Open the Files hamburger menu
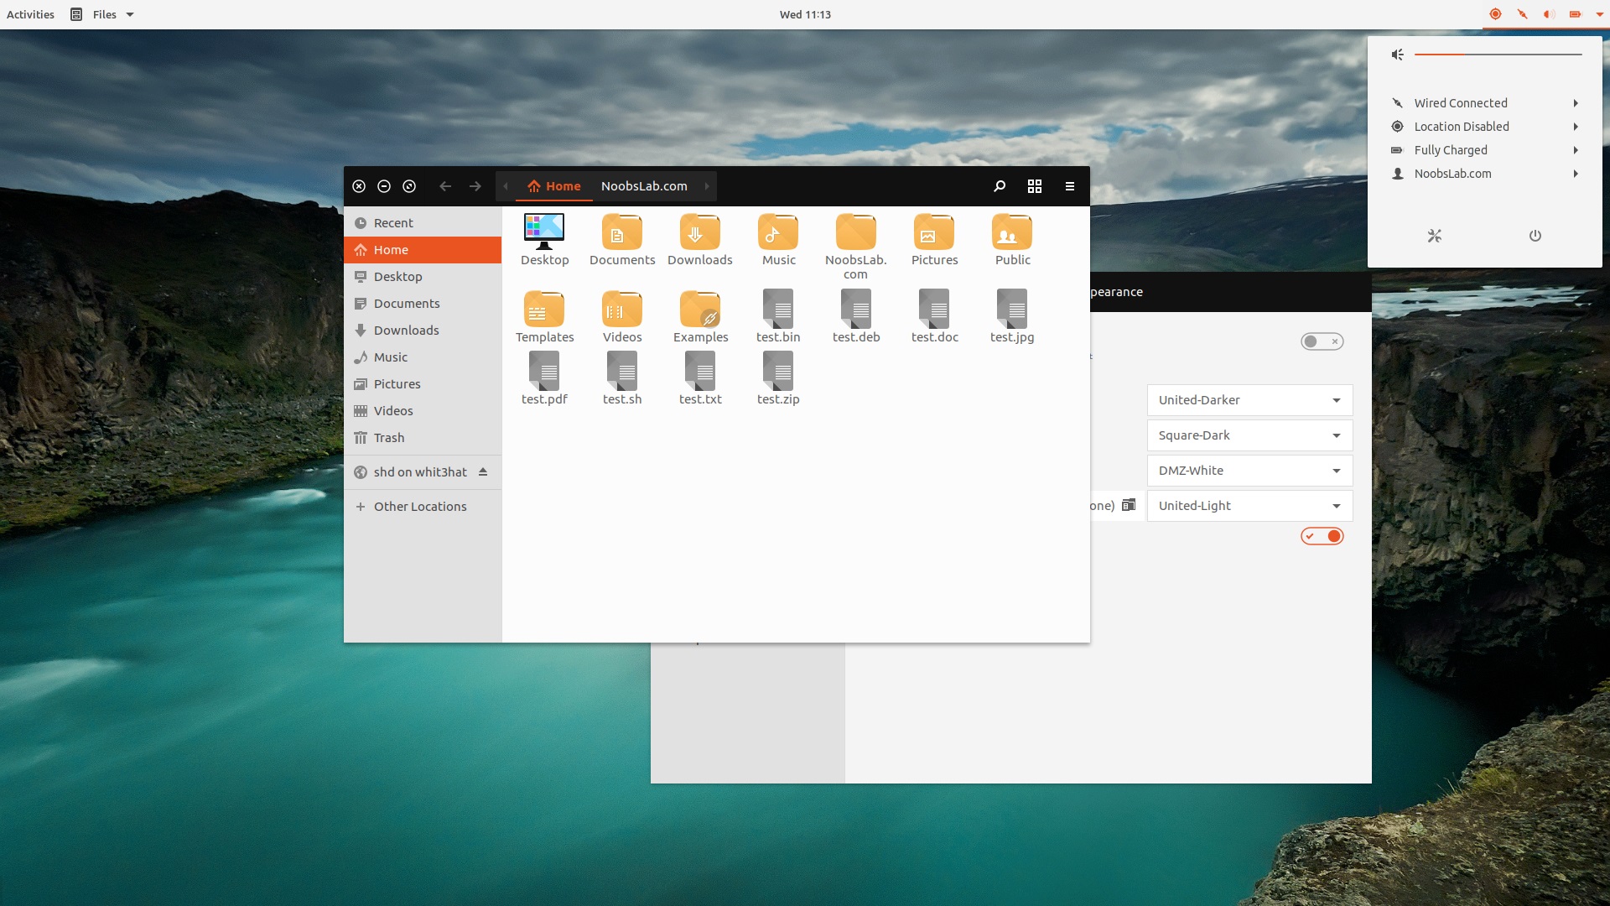This screenshot has height=906, width=1610. coord(1069,186)
